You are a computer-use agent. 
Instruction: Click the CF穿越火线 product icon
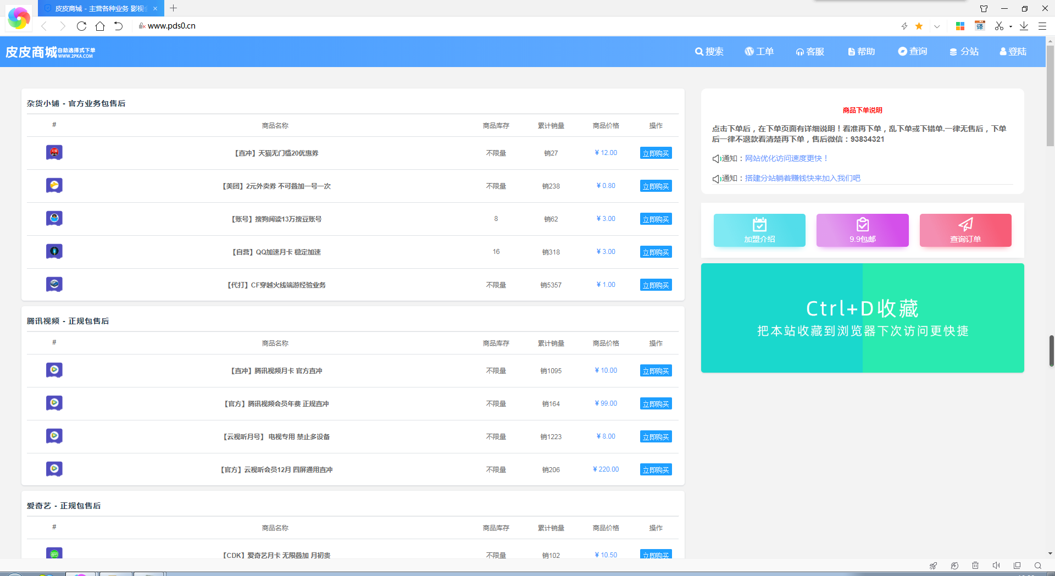54,284
